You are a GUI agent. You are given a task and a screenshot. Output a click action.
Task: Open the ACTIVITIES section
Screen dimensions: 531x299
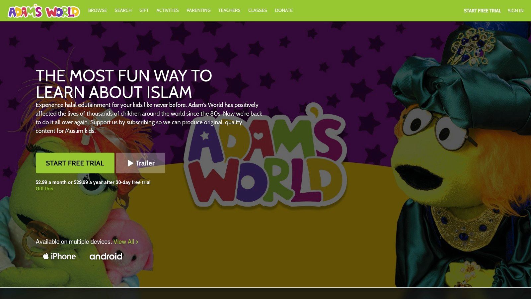point(167,10)
